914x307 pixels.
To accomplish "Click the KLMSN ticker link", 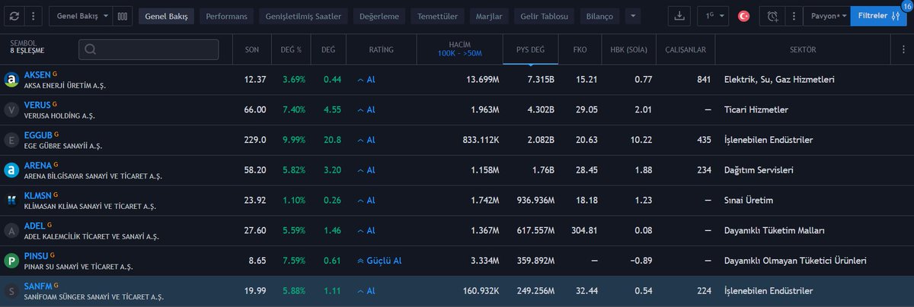I will tap(38, 196).
